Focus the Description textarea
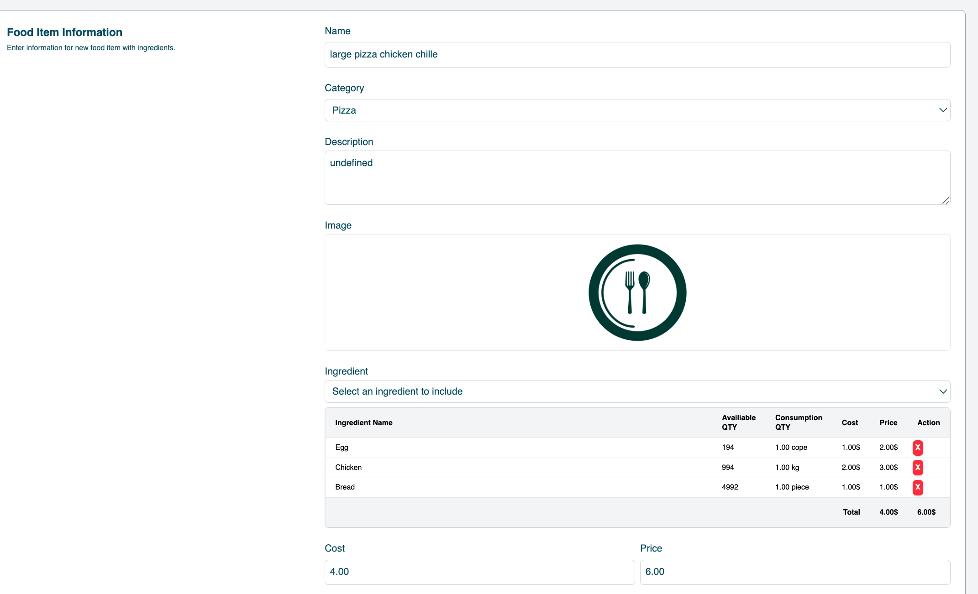The width and height of the screenshot is (978, 594). coord(637,177)
